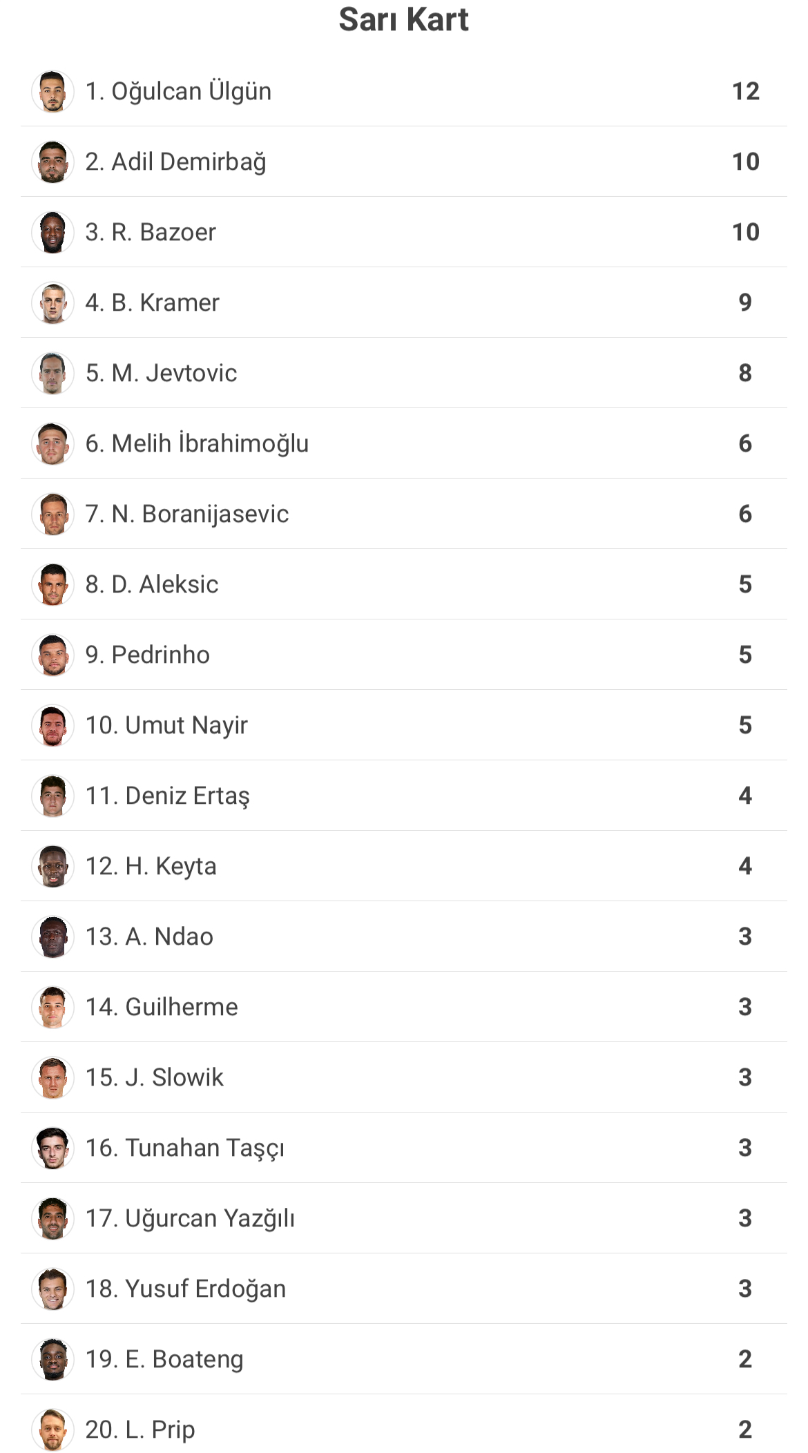Tap Uğurcan Yazğılı's headshot
808x1453 pixels.
(52, 1218)
